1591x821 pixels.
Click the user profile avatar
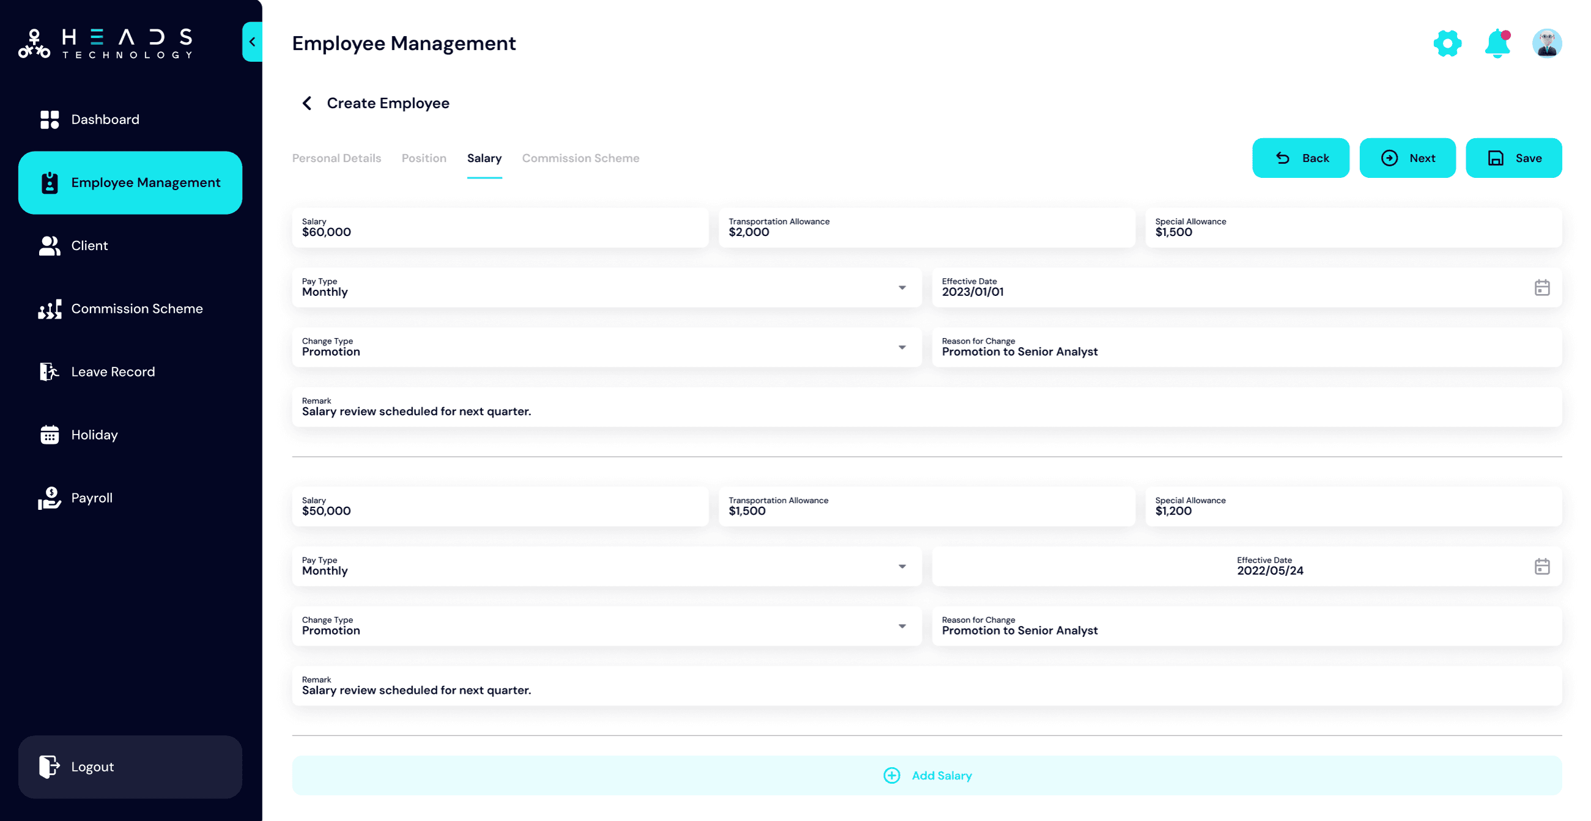click(1547, 43)
